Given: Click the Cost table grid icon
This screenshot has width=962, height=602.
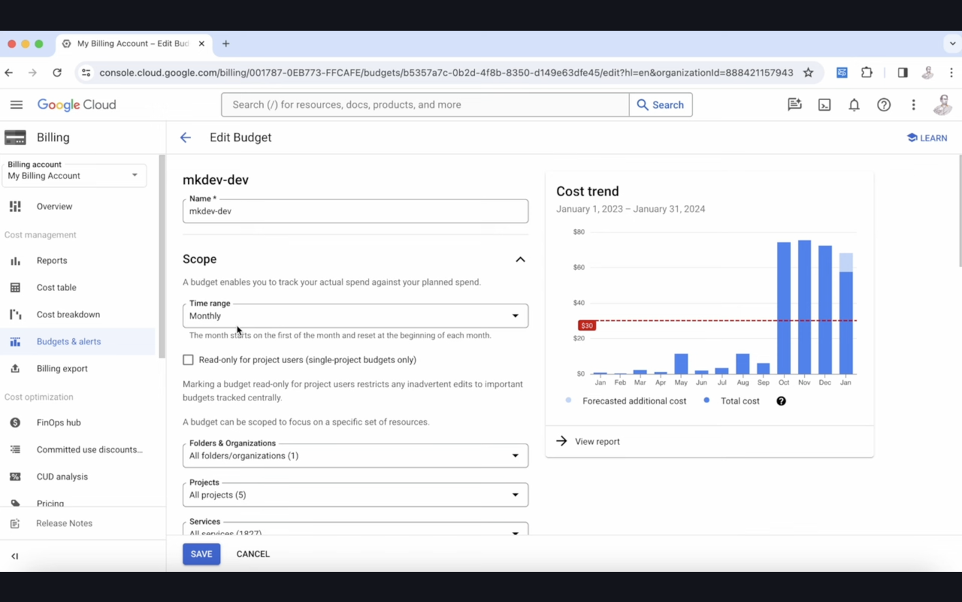Looking at the screenshot, I should tap(15, 287).
